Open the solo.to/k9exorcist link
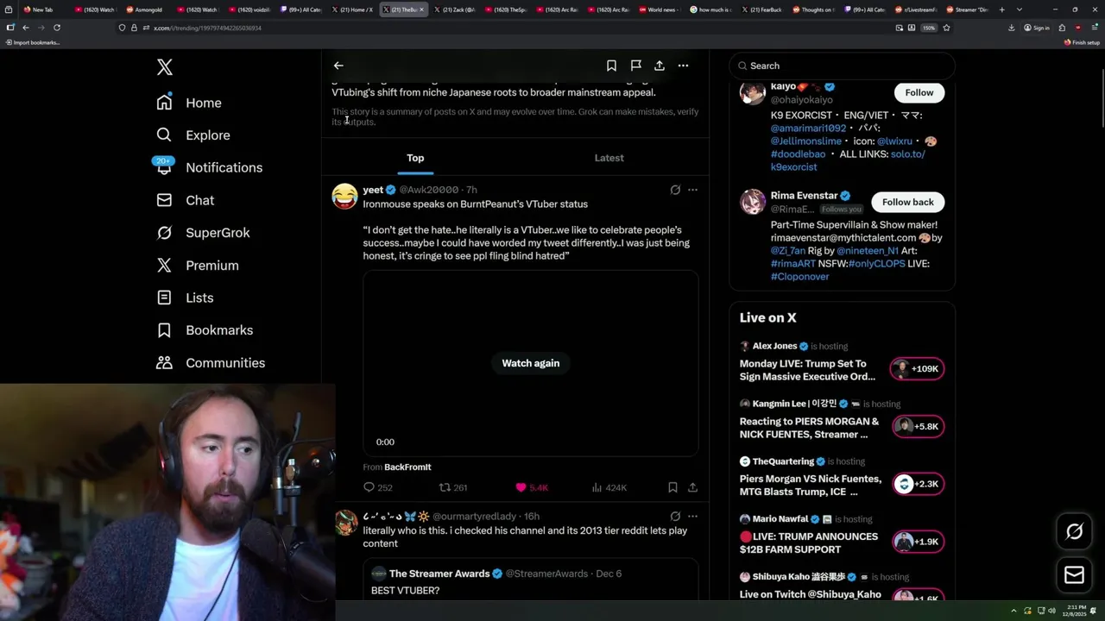The height and width of the screenshot is (621, 1105). [x=848, y=160]
